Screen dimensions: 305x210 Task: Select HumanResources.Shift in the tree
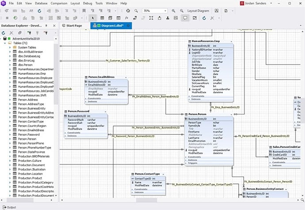32,95
